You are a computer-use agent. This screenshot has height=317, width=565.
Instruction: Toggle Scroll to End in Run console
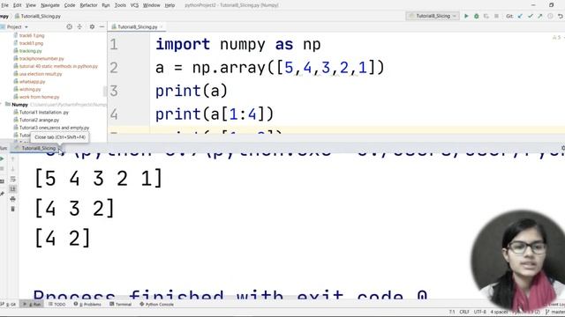tap(12, 188)
